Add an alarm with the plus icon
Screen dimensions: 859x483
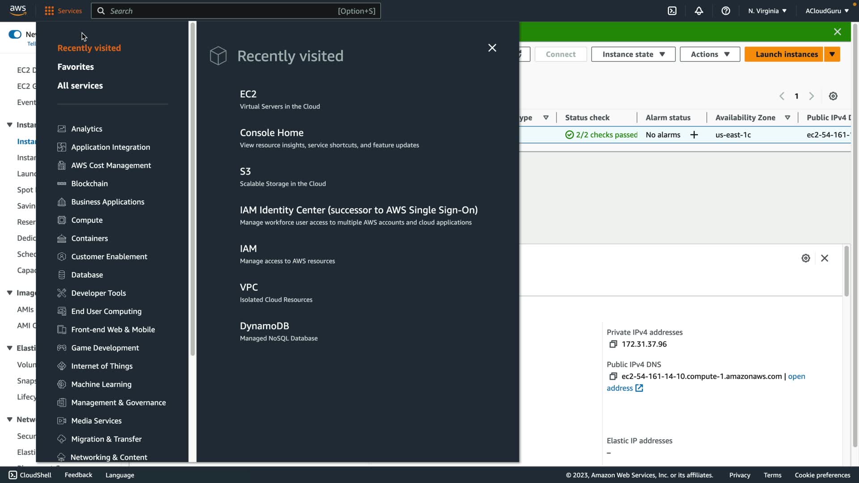click(x=694, y=135)
